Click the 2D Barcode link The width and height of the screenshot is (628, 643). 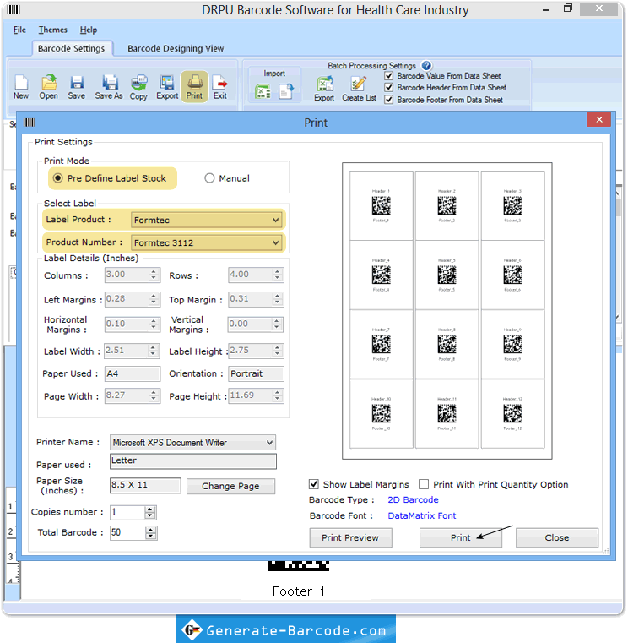tap(413, 500)
